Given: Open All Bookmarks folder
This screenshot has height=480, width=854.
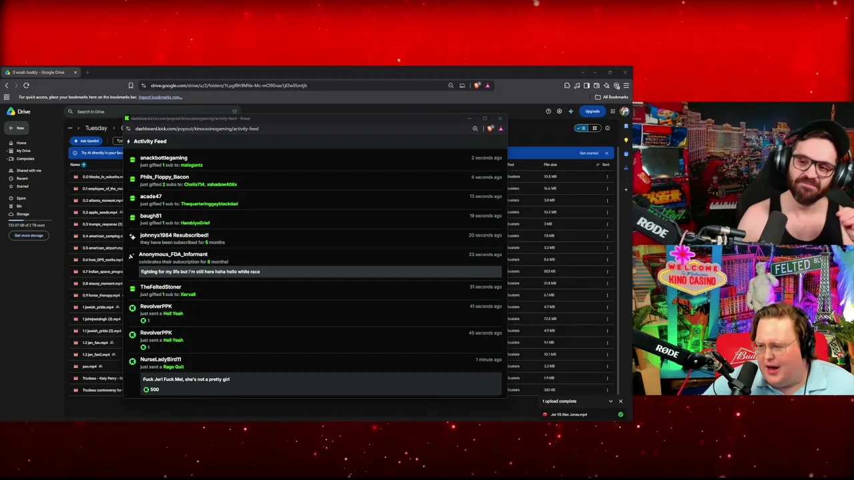Looking at the screenshot, I should pos(612,97).
